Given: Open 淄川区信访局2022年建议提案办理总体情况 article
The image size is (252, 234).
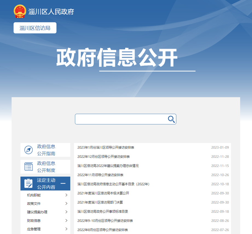Looking at the screenshot, I should [108, 166].
